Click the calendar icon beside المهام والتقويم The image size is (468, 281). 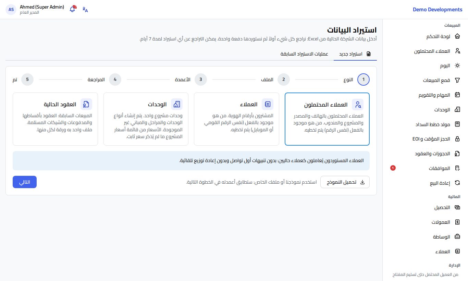coord(457,95)
